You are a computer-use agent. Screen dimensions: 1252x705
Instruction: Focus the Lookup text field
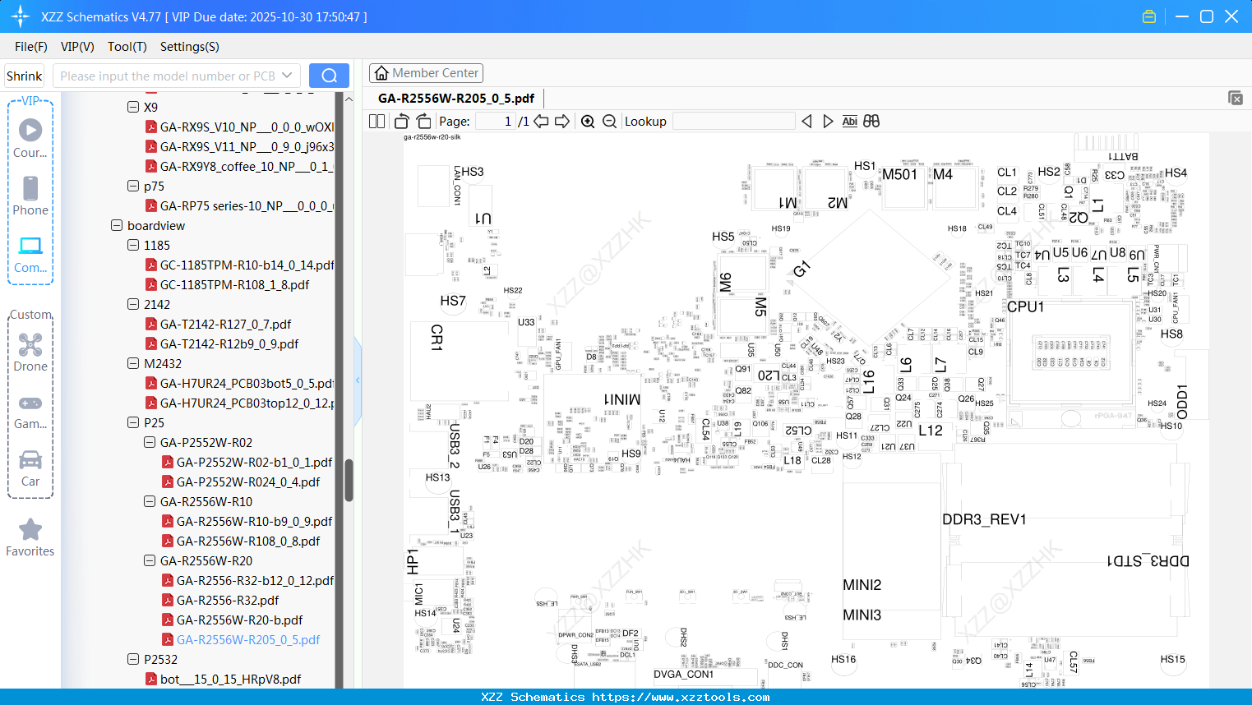tap(733, 122)
